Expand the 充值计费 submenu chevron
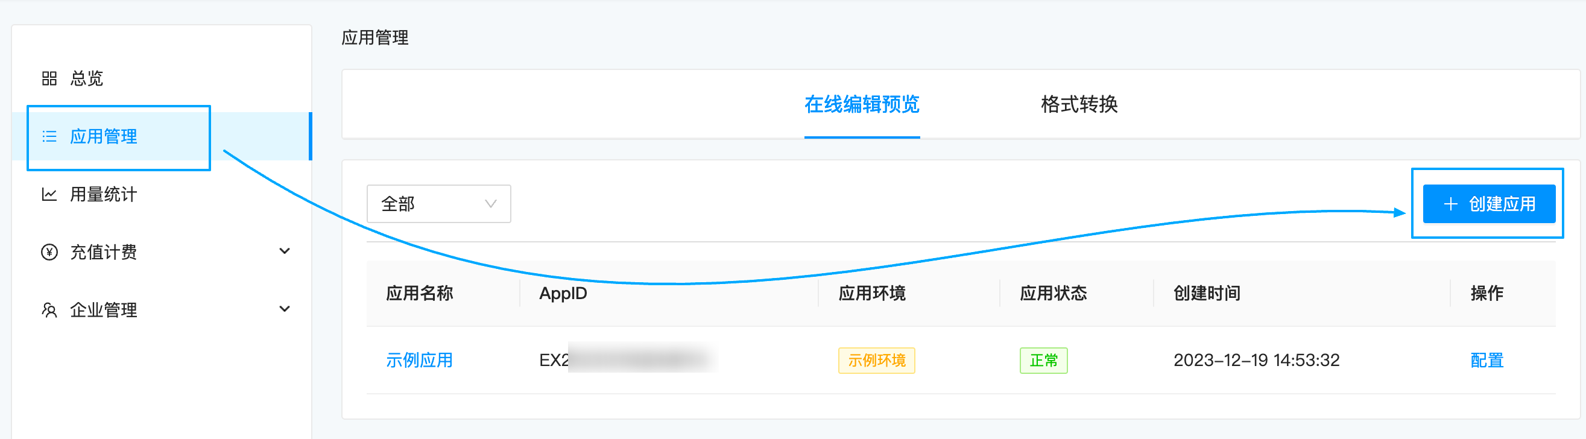1586x439 pixels. pyautogui.click(x=285, y=251)
